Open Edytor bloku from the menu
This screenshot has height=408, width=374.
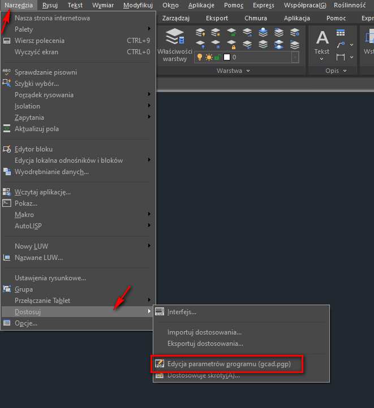(33, 149)
